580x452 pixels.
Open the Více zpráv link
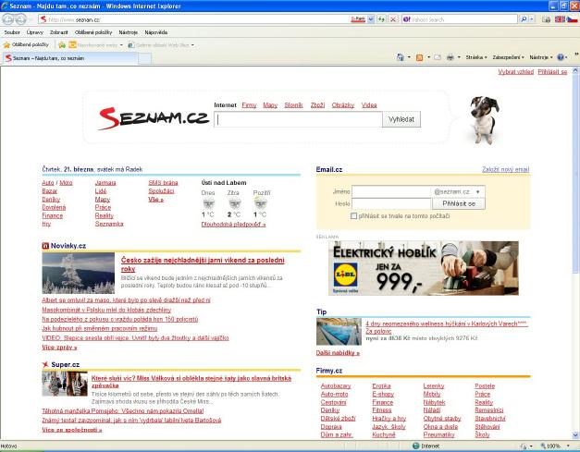point(59,348)
